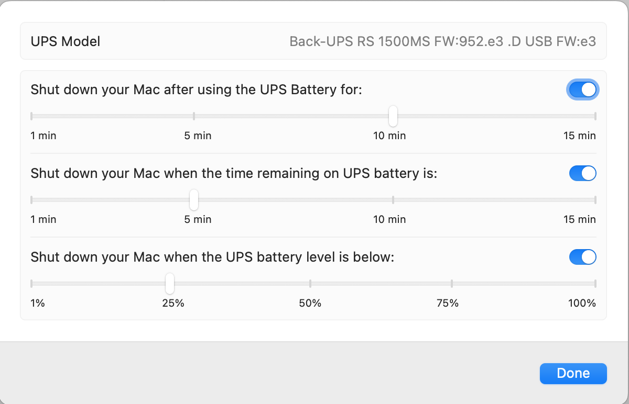The image size is (629, 404).
Task: Toggle the UPS battery level shutdown switch
Action: 582,257
